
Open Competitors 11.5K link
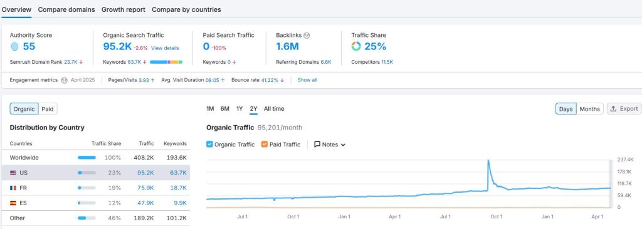[x=387, y=62]
